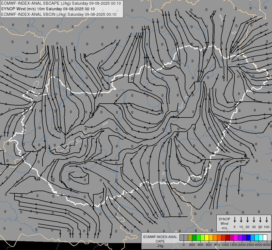Select the amber CAPE swatch above 600 tick
This screenshot has height=250, width=272.
point(211,238)
